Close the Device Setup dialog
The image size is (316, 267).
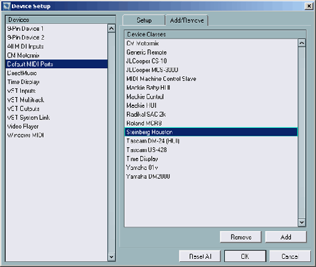point(309,6)
